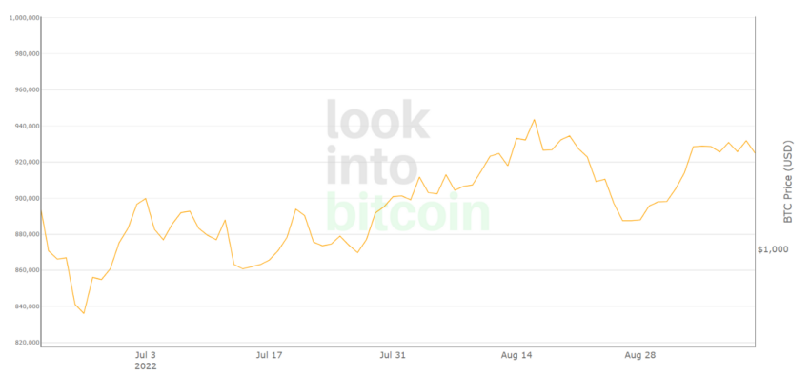Screen dimensions: 810x375
Task: Click the 860,000 y-axis label
Action: point(27,270)
